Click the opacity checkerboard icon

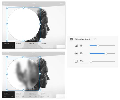[x=76, y=61]
